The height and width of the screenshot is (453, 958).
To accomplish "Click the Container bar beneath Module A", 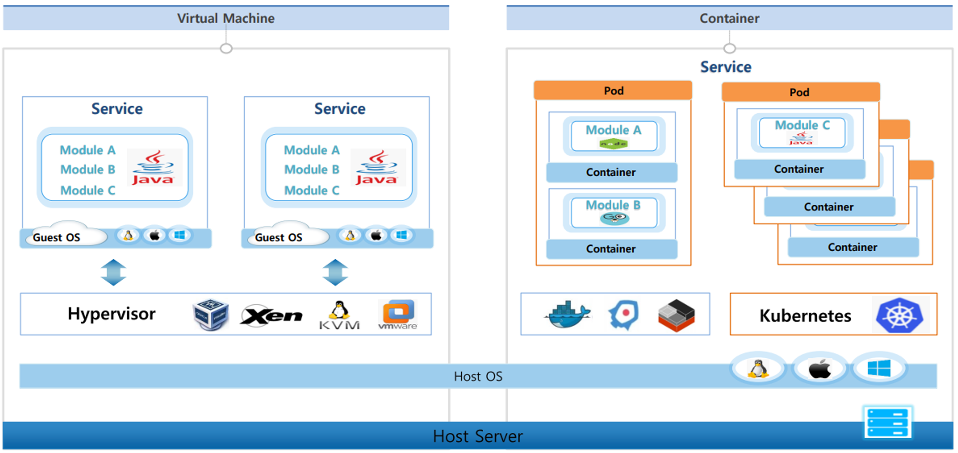I will pyautogui.click(x=612, y=172).
